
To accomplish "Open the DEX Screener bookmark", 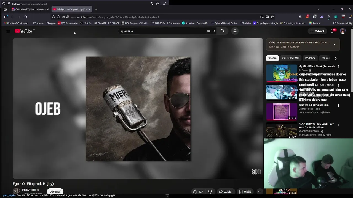I will (135, 23).
